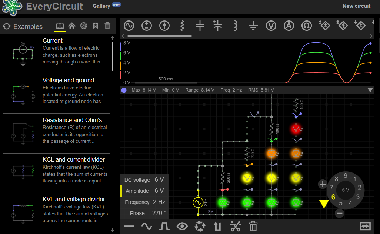Add an ohmmeter component
Viewport: 380px width, 234px height.
[307, 26]
